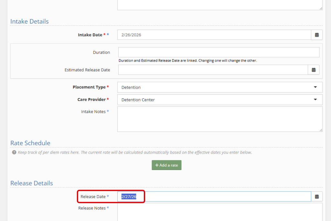The height and width of the screenshot is (221, 331).
Task: Click into the Intake Date text field
Action: coord(214,35)
